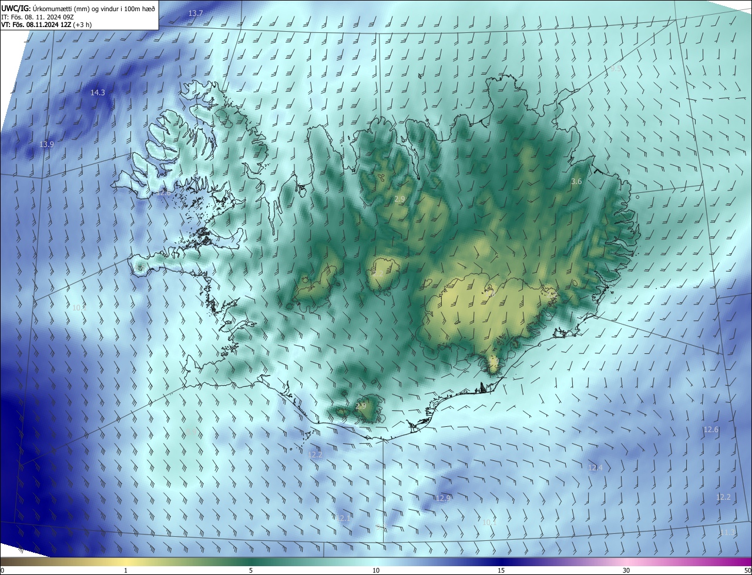Viewport: 752px width, 575px height.
Task: Click the 11.3 value label on the map
Action: (x=727, y=533)
